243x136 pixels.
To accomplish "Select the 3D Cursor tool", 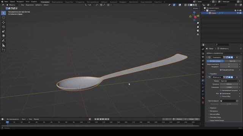I will point(3,18).
